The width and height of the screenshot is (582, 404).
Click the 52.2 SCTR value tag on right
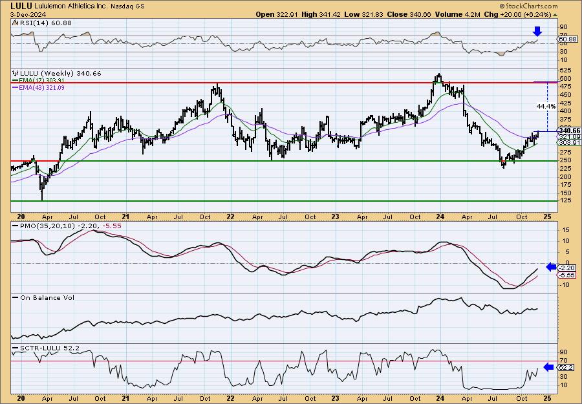pyautogui.click(x=566, y=368)
